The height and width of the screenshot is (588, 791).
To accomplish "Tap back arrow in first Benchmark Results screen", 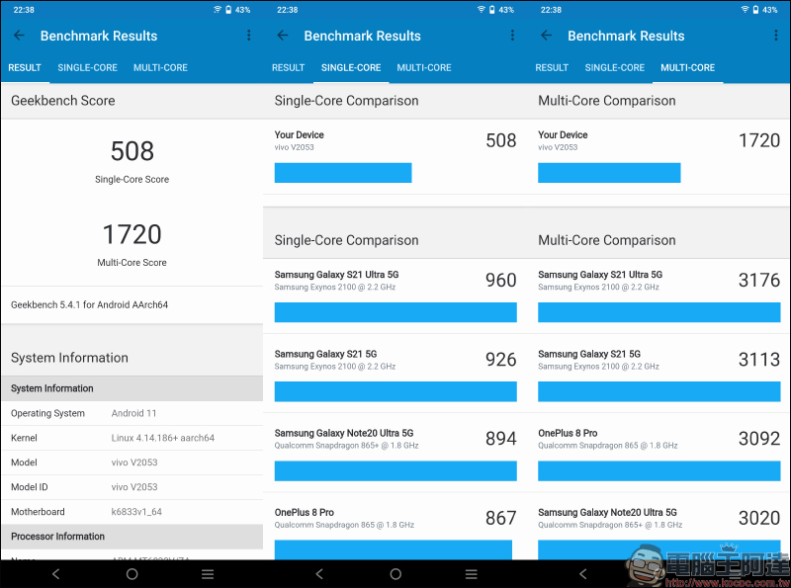I will click(x=19, y=36).
